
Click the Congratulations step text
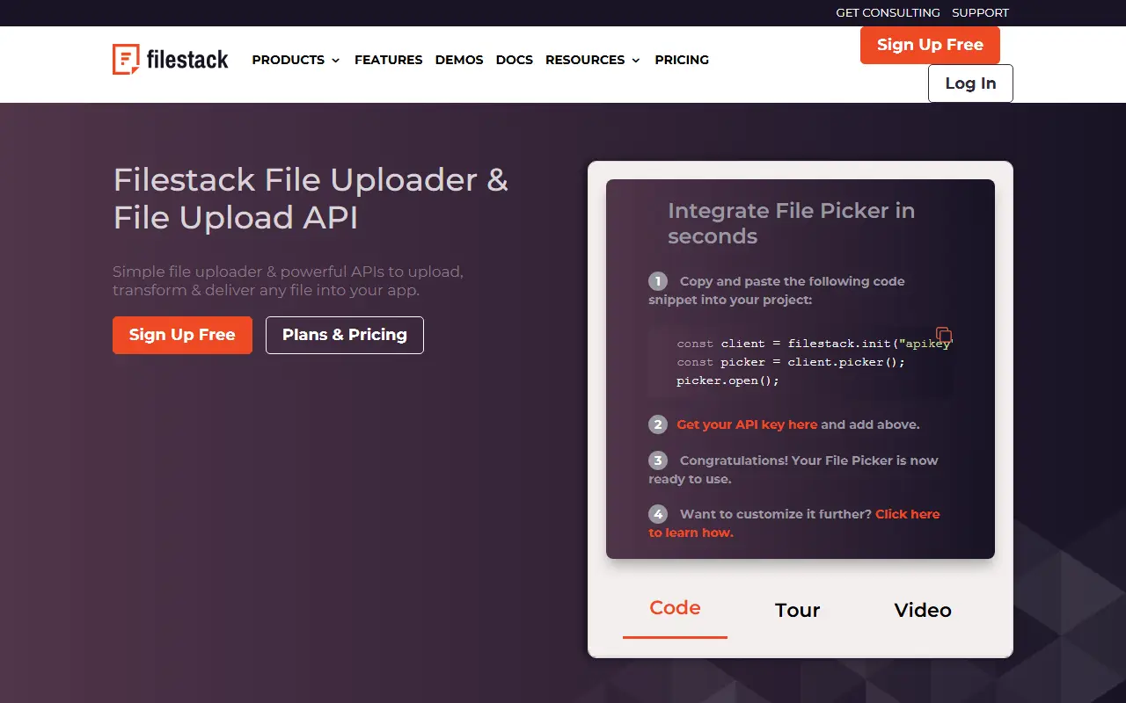click(x=793, y=469)
